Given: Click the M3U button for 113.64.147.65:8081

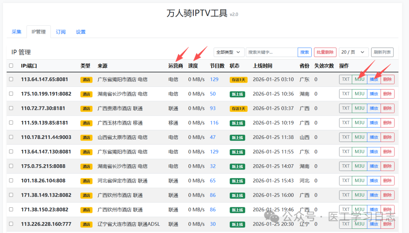Looking at the screenshot, I should (x=359, y=79).
